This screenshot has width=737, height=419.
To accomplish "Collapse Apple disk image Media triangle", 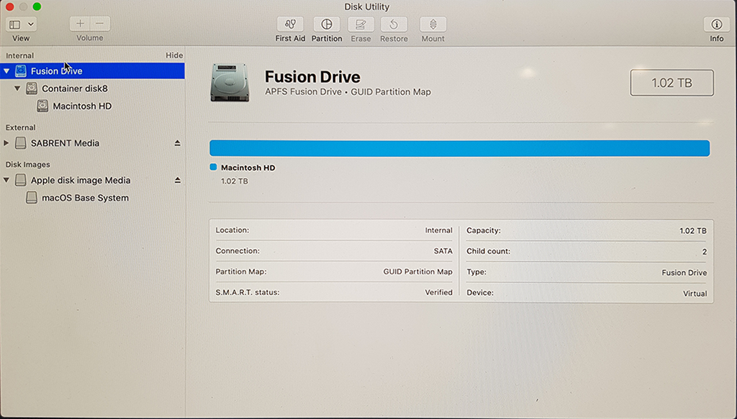I will click(x=6, y=180).
